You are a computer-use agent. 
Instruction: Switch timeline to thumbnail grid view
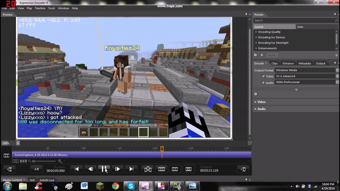point(23,161)
